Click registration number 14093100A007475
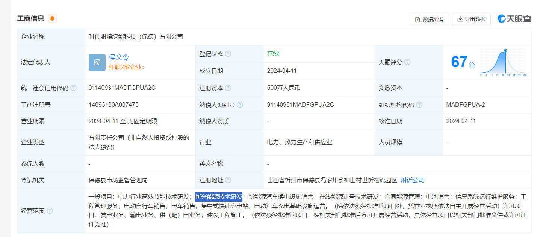Viewport: 537px width, 237px height. coord(113,104)
